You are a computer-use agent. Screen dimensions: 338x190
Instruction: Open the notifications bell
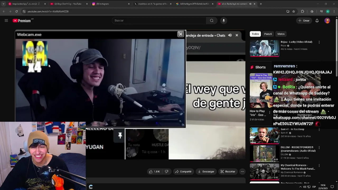point(317,21)
